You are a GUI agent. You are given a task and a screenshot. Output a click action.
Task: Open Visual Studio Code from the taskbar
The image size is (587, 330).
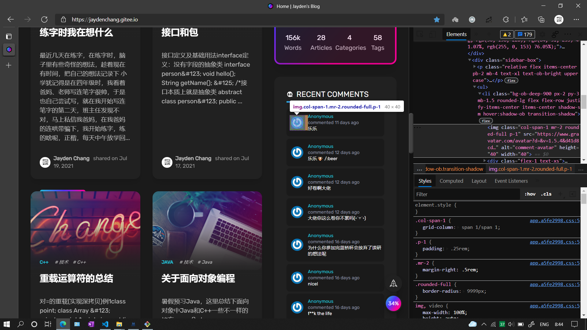coord(105,324)
